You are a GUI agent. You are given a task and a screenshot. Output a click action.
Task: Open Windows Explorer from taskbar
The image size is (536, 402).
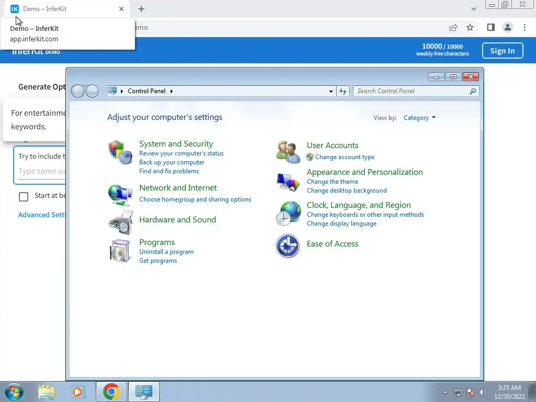[x=47, y=392]
